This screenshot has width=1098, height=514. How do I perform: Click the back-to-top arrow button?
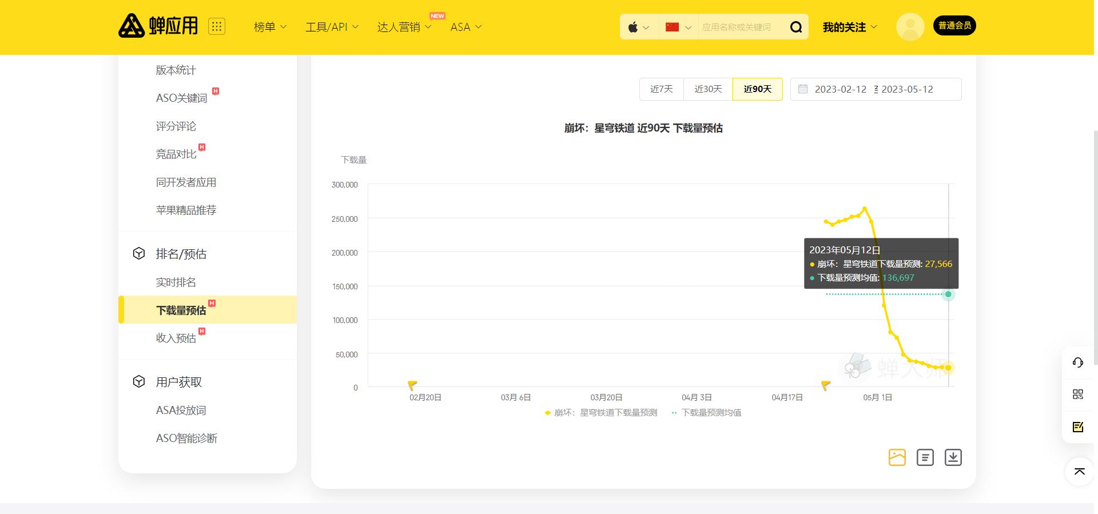click(1080, 472)
